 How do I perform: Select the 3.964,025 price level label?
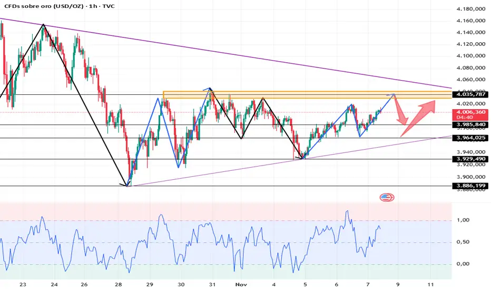click(x=470, y=138)
